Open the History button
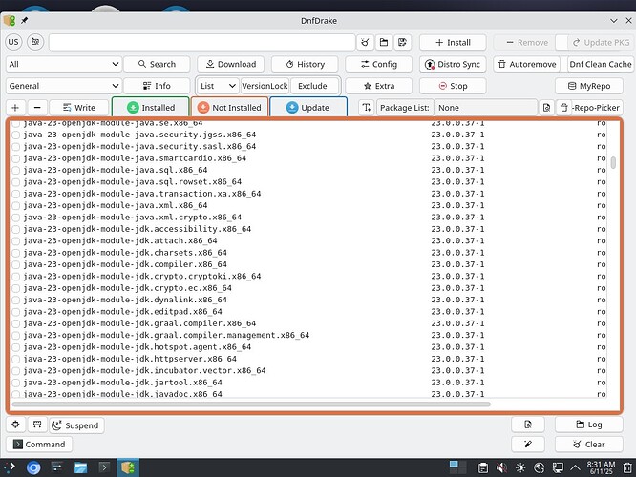 coord(305,64)
